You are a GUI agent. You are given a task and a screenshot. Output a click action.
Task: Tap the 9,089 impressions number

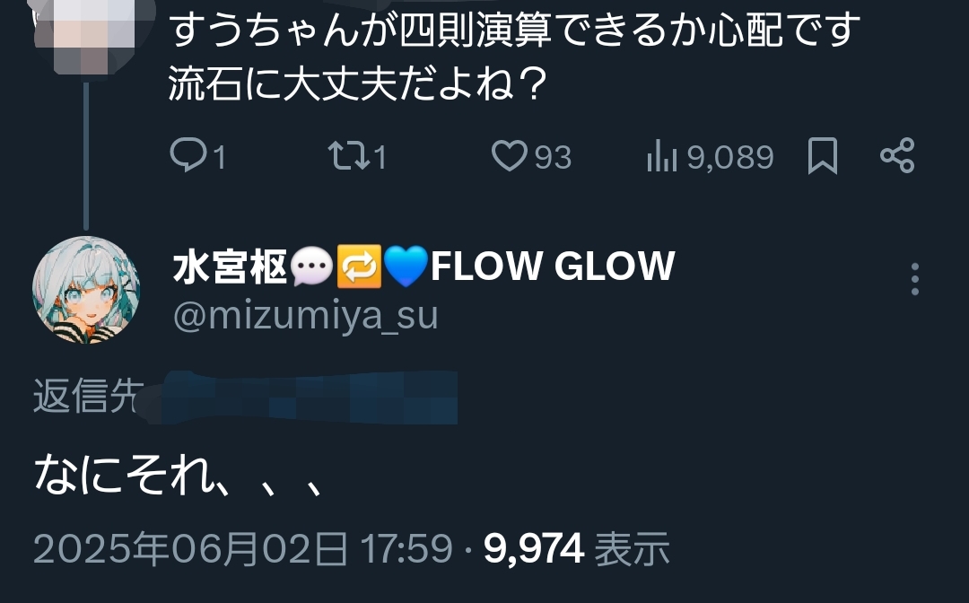[x=730, y=157]
